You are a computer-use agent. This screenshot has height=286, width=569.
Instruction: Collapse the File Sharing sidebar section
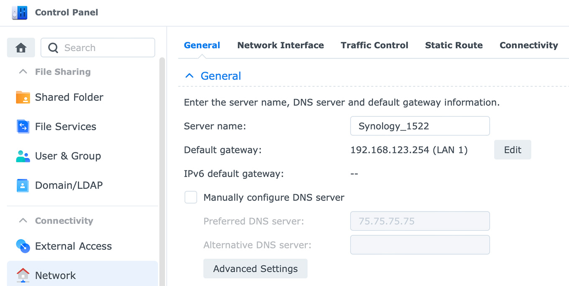tap(23, 72)
